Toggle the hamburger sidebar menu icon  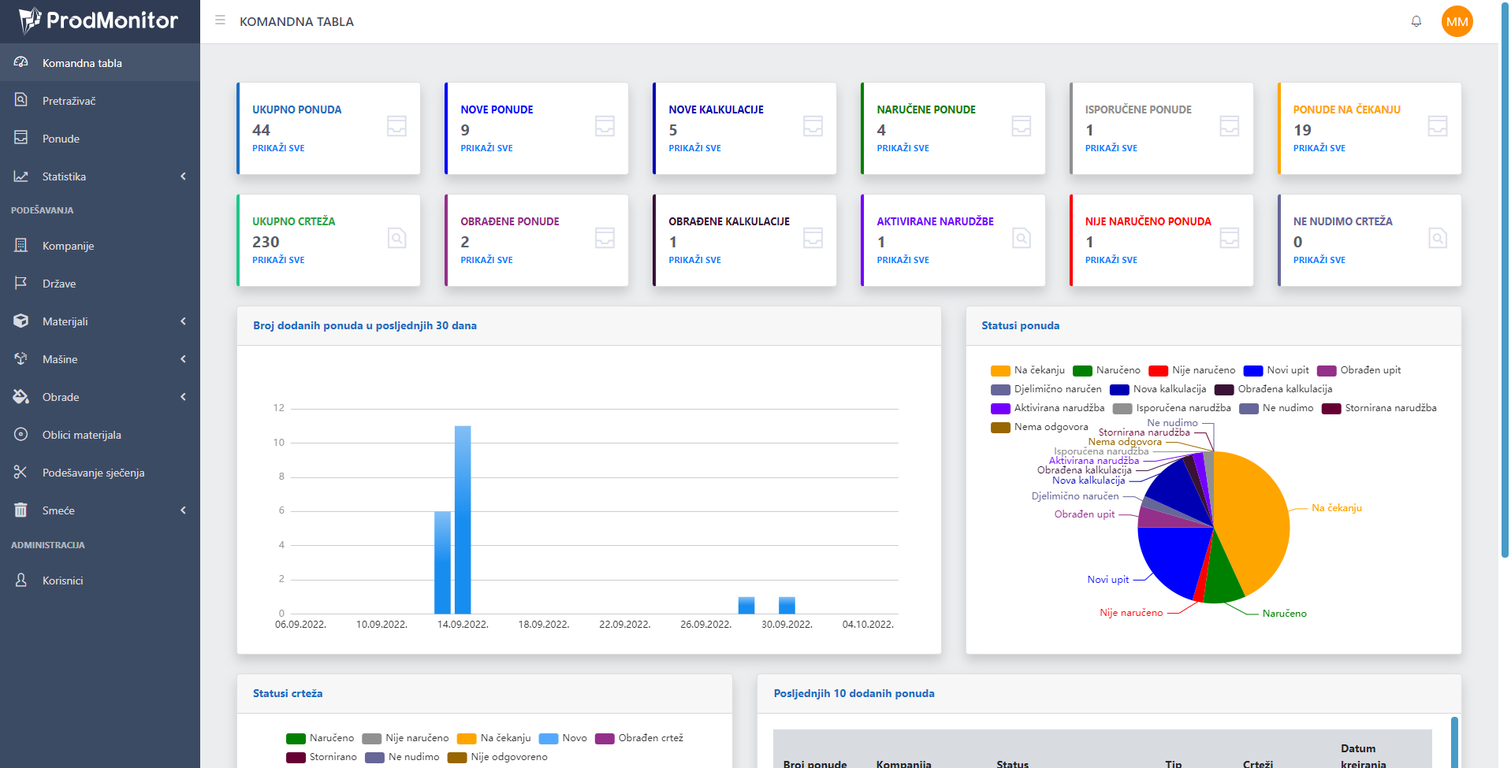click(x=220, y=20)
